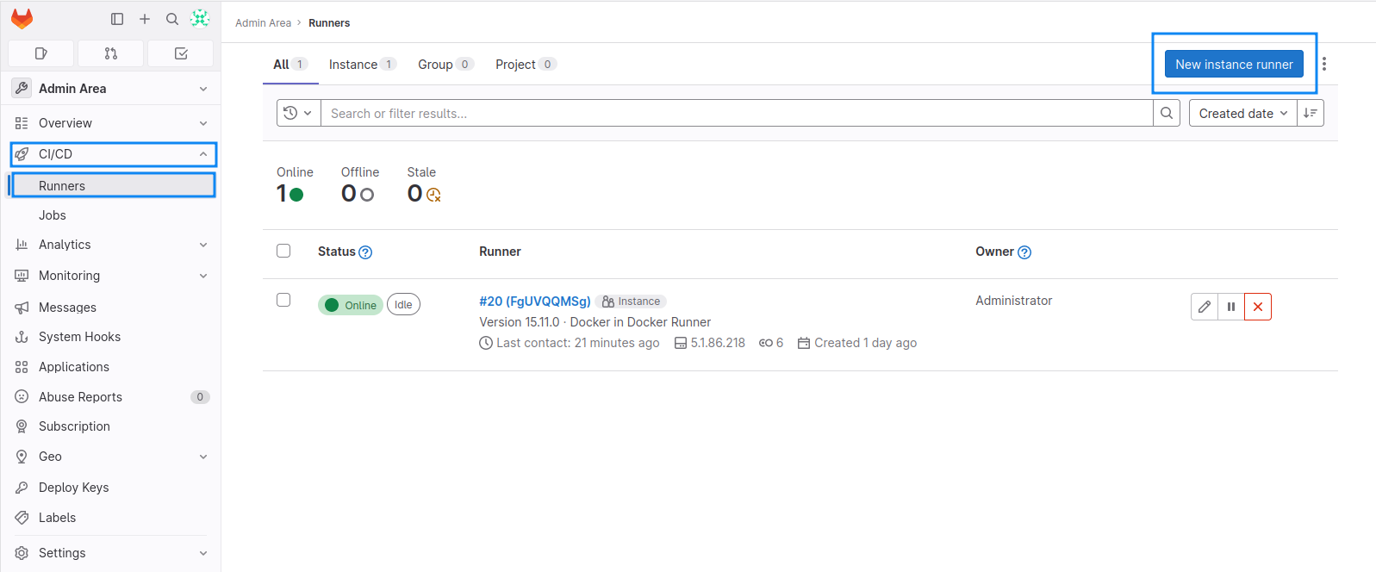
Task: Click the Instance runner type badge
Action: point(631,302)
